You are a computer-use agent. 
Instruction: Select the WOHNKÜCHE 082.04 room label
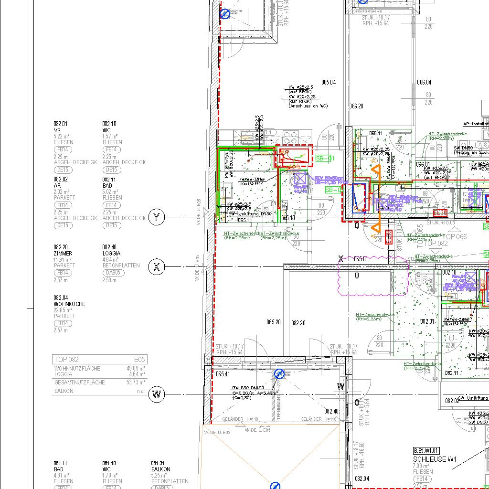click(x=70, y=304)
